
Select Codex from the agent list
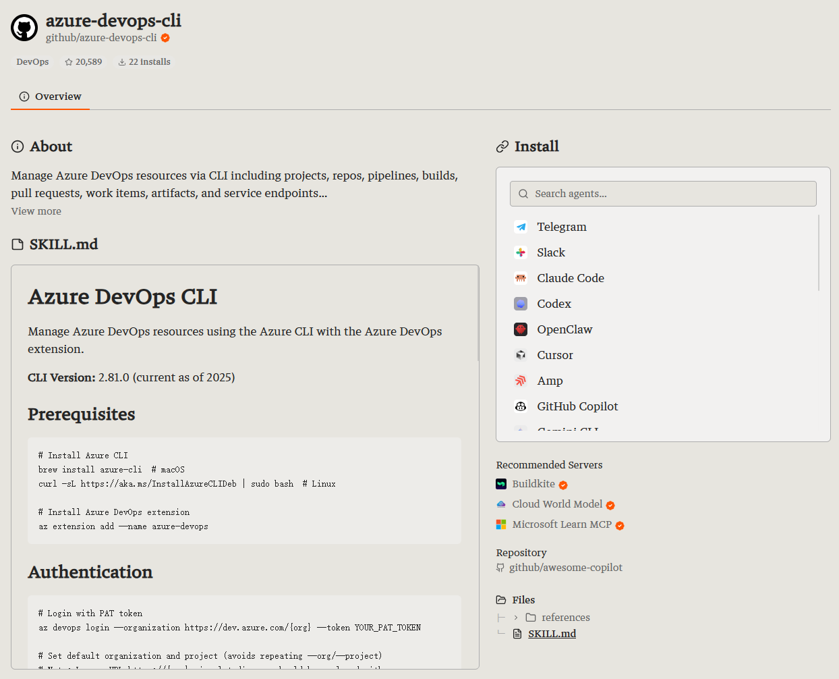pos(664,304)
